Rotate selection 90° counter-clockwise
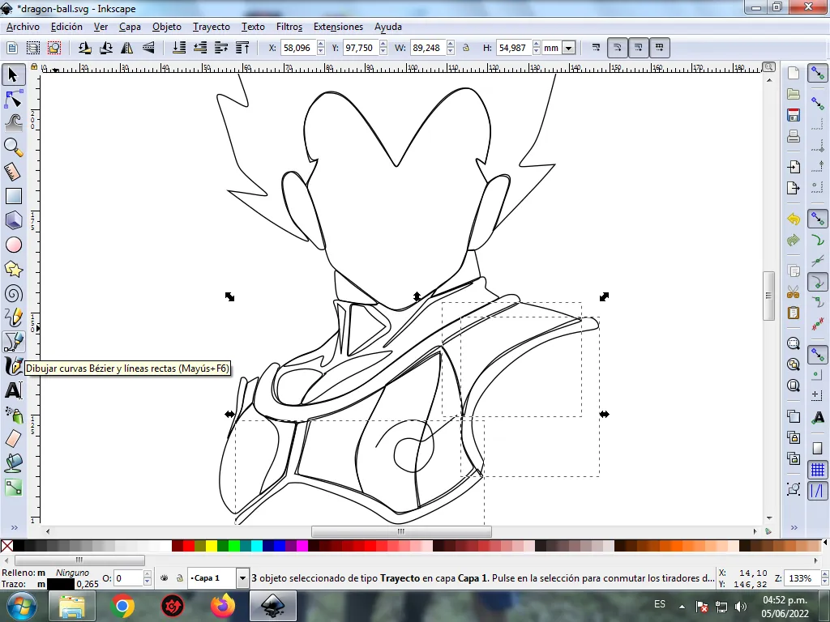830x622 pixels. coord(84,48)
